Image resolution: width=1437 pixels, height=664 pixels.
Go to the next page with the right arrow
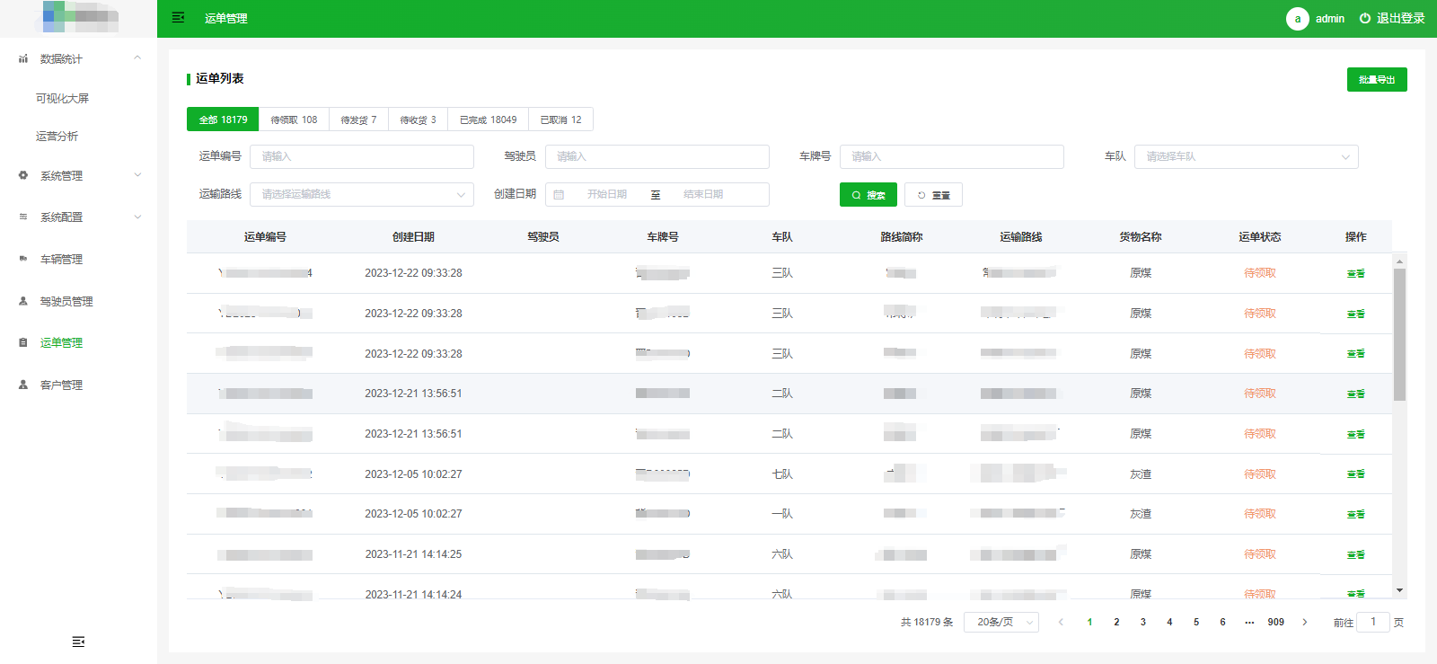[1305, 622]
